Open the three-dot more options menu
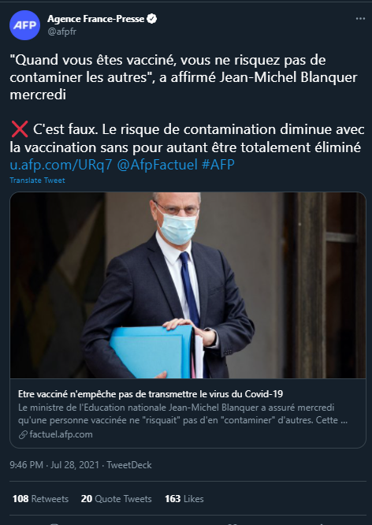Image resolution: width=372 pixels, height=525 pixels. click(x=360, y=19)
